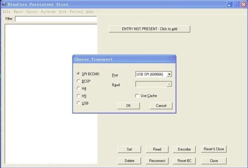248x168 pixels.
Task: Click inside the empty entries list box
Action: tap(51, 94)
